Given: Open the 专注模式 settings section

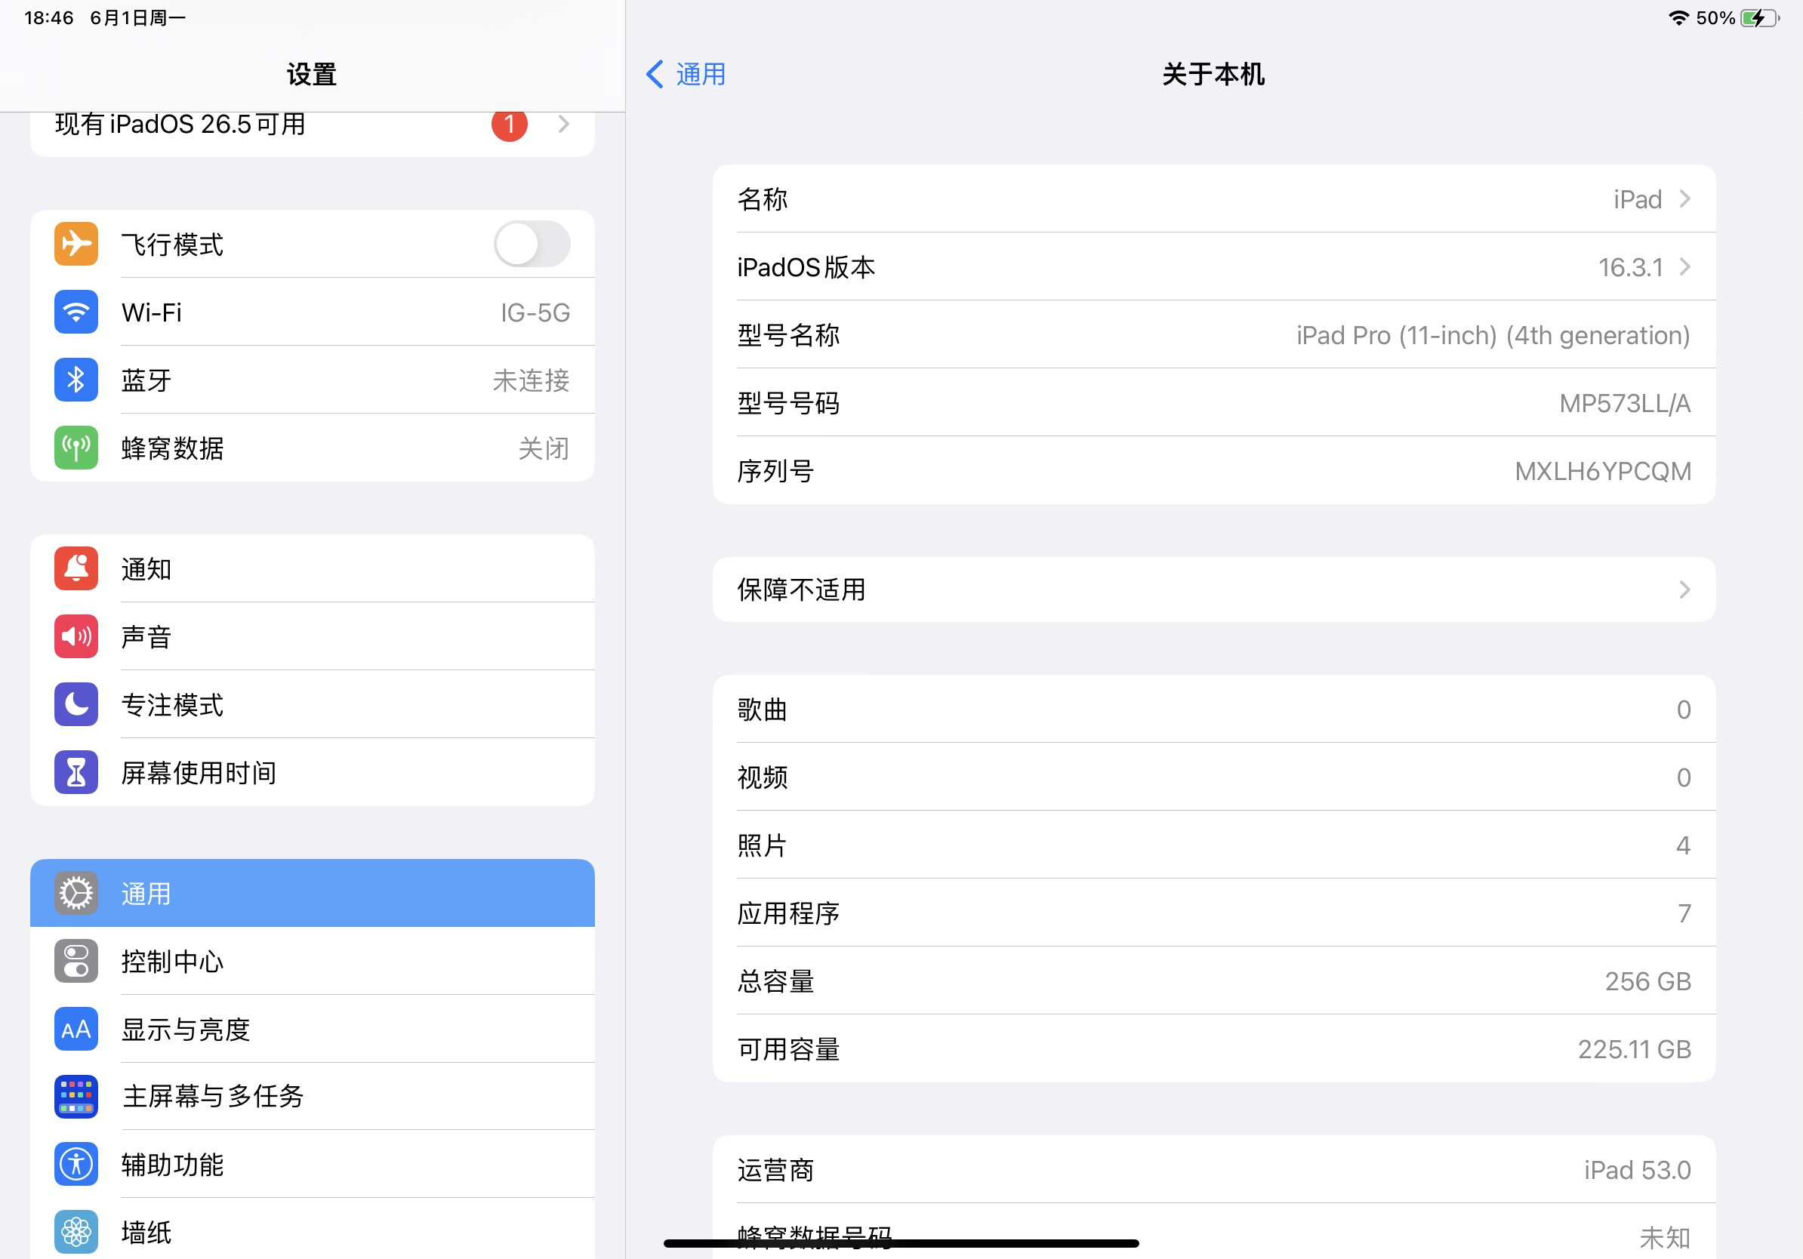Looking at the screenshot, I should point(313,704).
